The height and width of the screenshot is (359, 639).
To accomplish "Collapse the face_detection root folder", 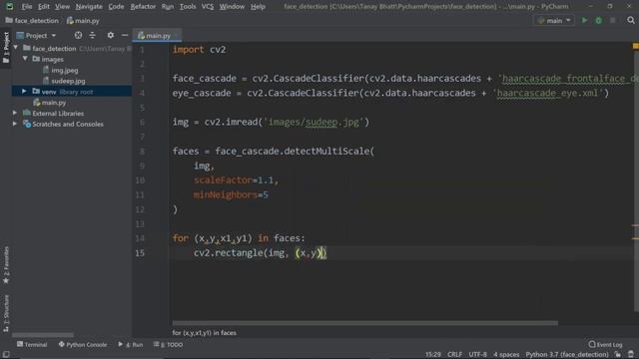I will pos(16,48).
